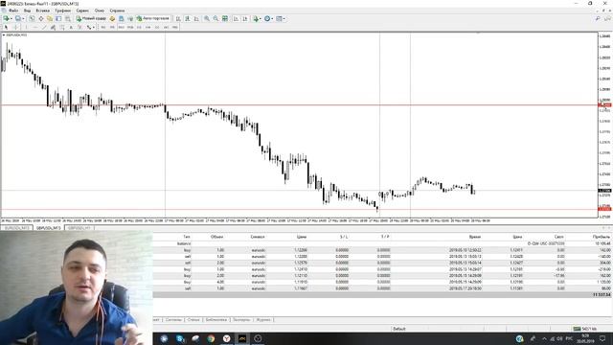
Task: Toggle the Auto trading button (Авто-торговля)
Action: pos(153,18)
